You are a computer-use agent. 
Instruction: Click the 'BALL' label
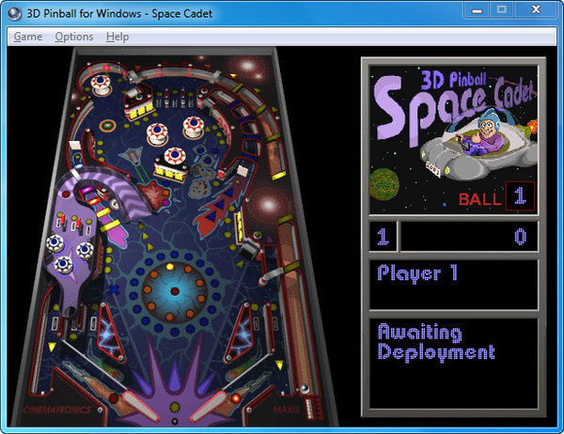pos(480,199)
